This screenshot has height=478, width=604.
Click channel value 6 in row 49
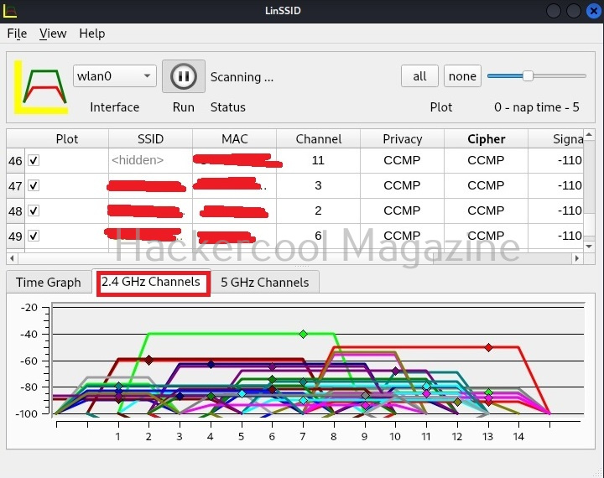[318, 236]
